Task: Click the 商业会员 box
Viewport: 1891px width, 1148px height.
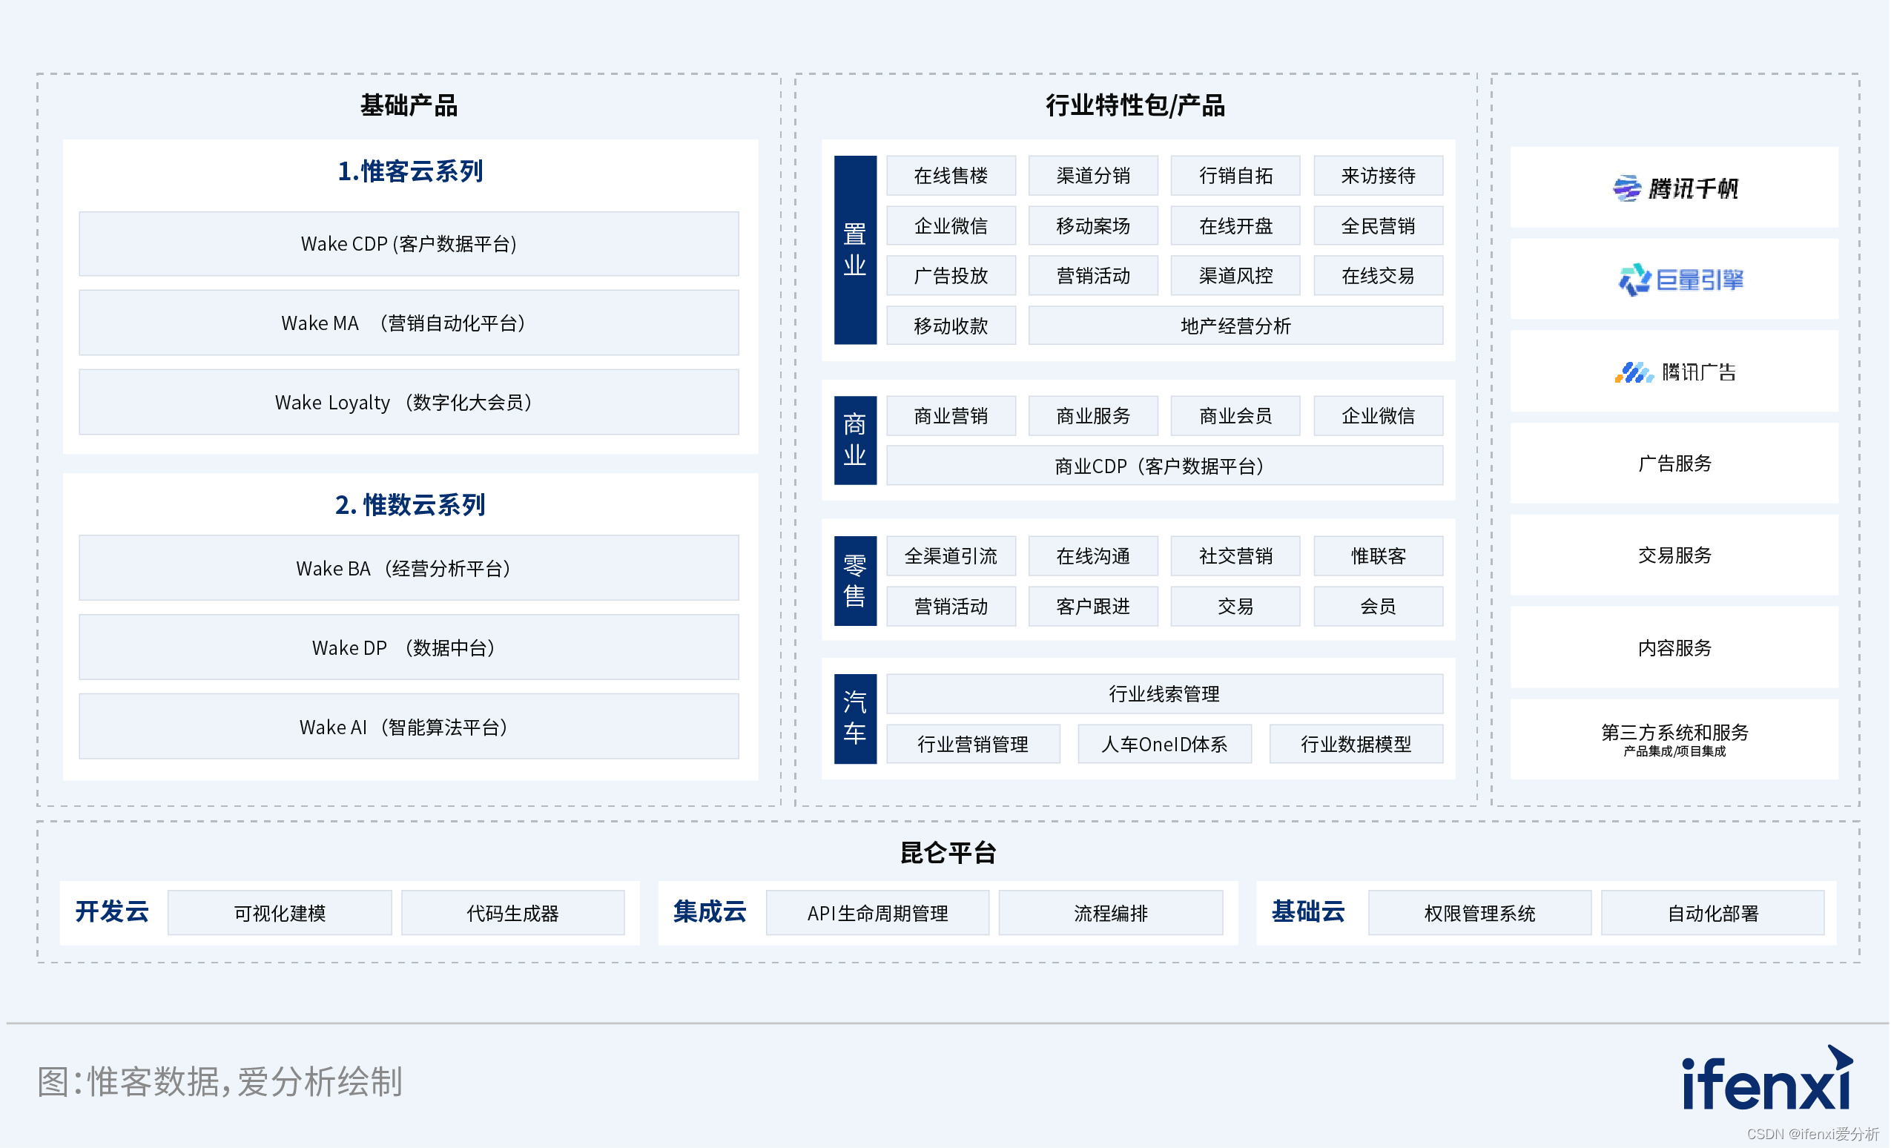Action: 1235,416
